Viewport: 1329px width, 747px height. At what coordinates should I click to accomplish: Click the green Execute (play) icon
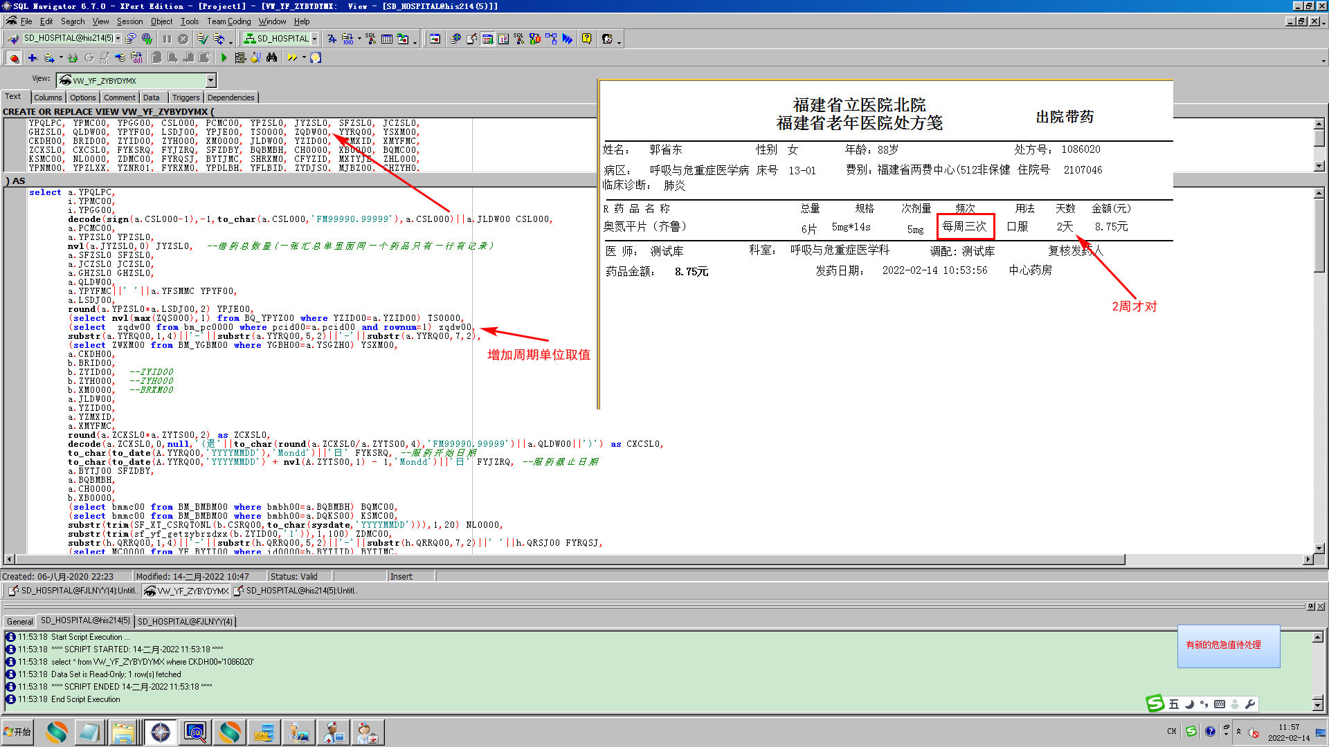tap(224, 58)
